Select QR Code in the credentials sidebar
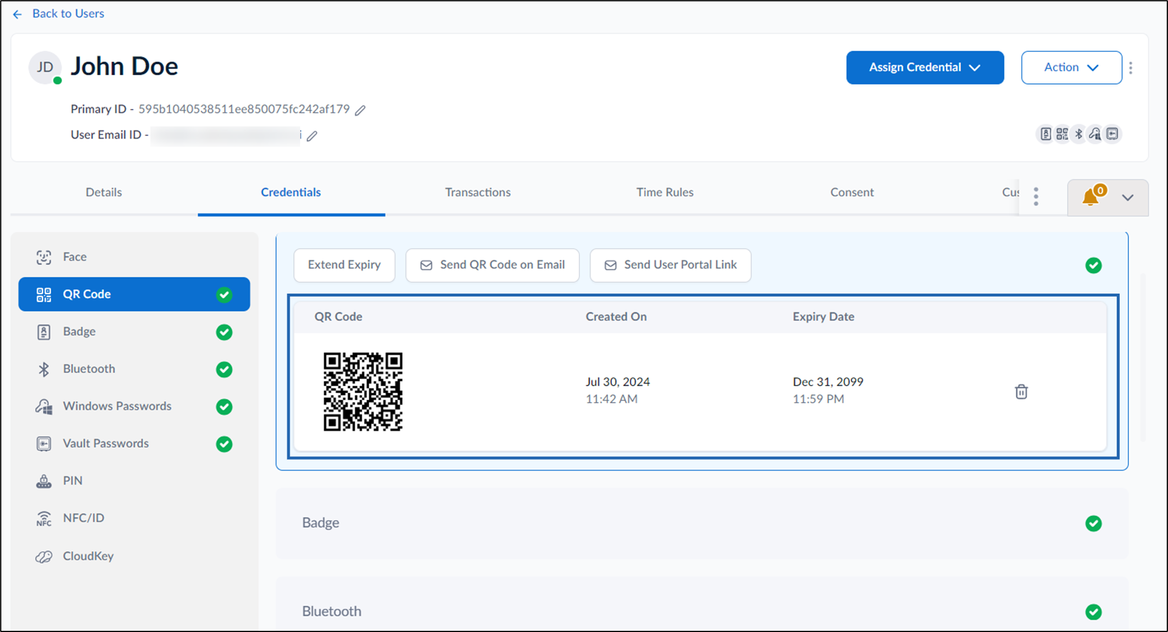 click(134, 294)
